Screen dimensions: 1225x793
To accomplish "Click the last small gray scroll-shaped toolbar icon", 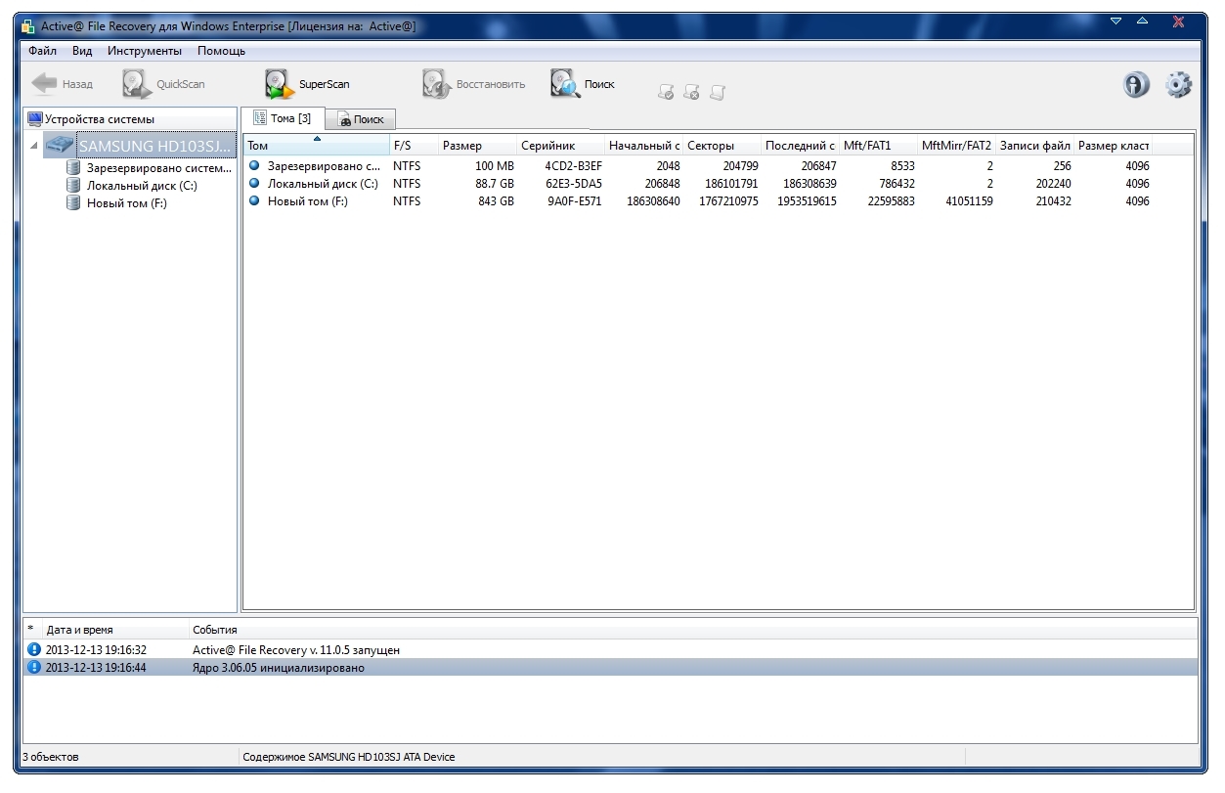I will pyautogui.click(x=718, y=92).
